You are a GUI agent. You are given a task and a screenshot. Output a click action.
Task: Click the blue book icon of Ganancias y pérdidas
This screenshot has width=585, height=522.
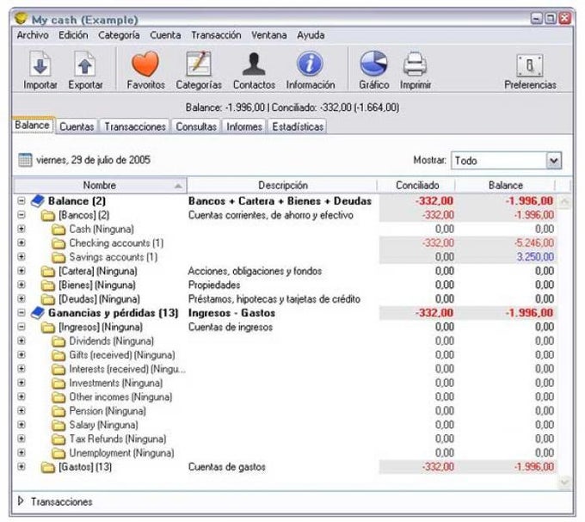coord(38,313)
